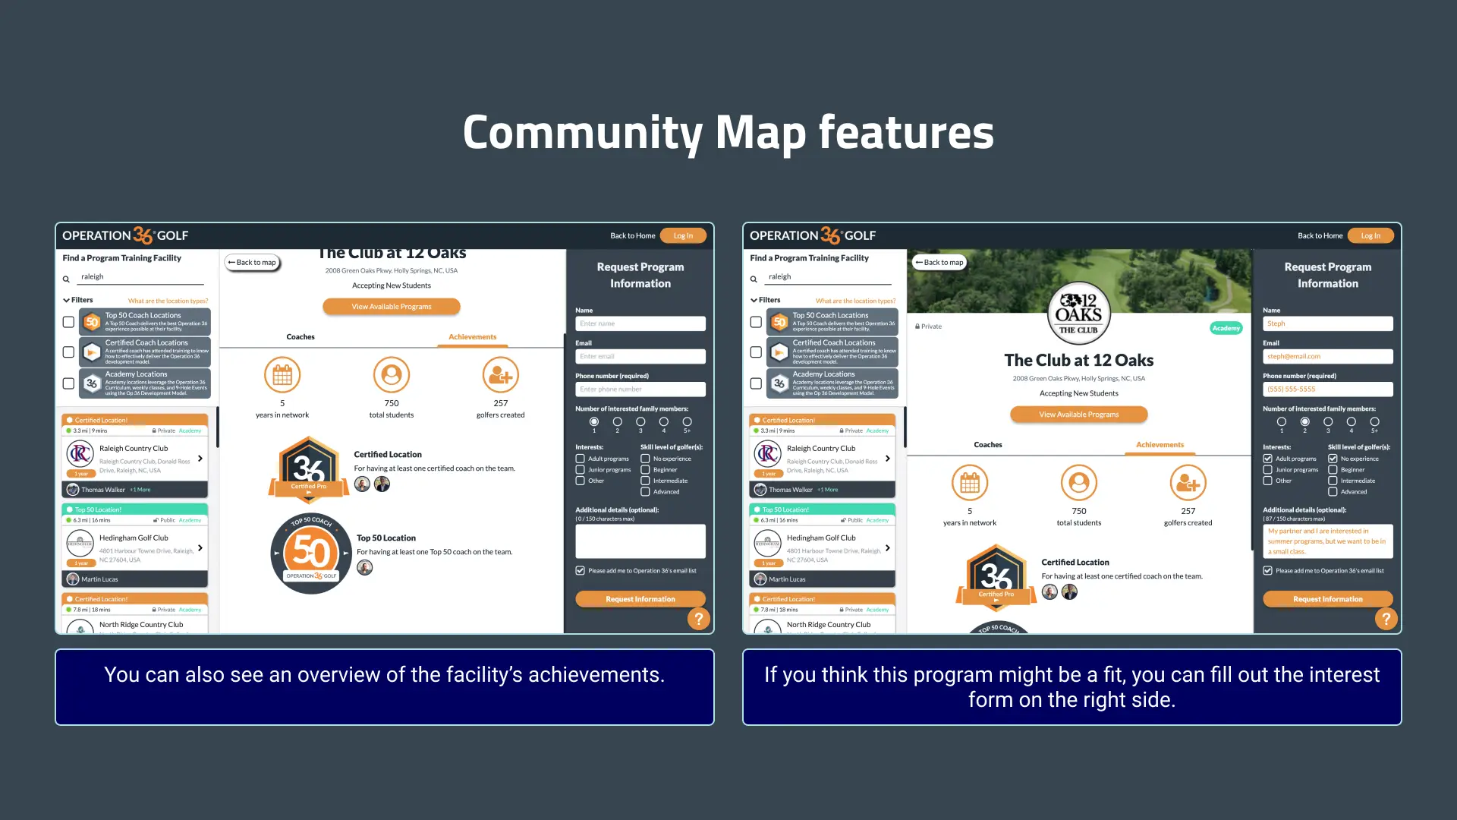Click the Operation 36 Golf logo
Image resolution: width=1457 pixels, height=820 pixels.
(125, 235)
